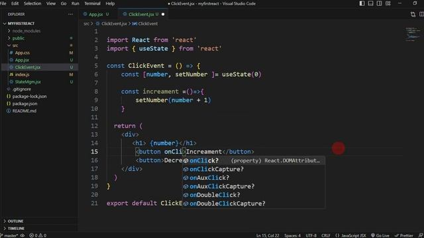Click the unsaved dot on the ClickEvent.jsx tab
The height and width of the screenshot is (238, 424).
163,15
